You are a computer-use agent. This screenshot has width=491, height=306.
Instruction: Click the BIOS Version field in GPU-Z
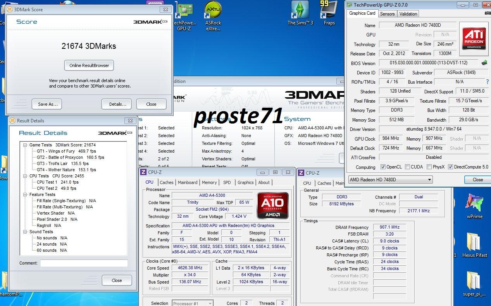[429, 63]
